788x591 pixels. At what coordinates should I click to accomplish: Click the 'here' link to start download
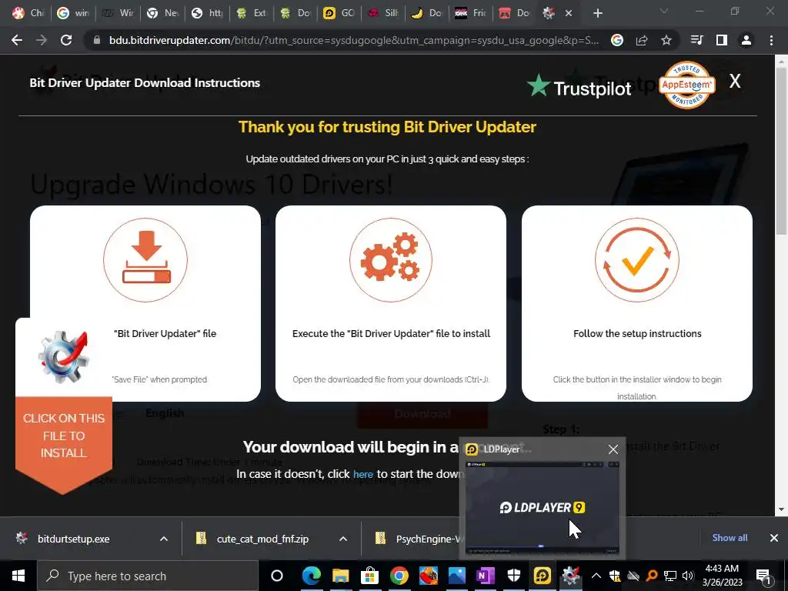363,474
